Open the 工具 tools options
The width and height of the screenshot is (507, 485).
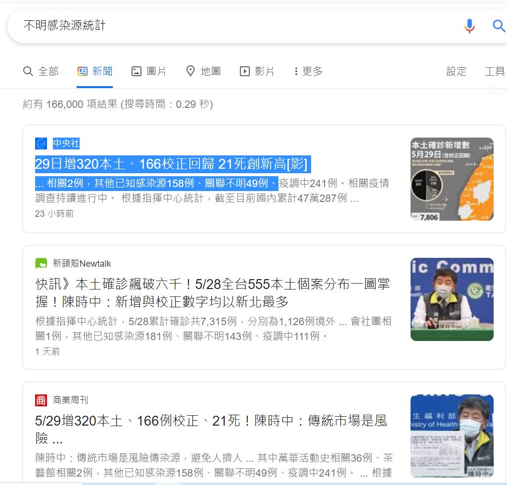(495, 71)
